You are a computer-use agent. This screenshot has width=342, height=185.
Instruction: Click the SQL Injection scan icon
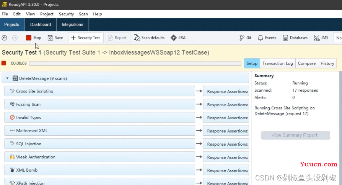[x=12, y=143]
